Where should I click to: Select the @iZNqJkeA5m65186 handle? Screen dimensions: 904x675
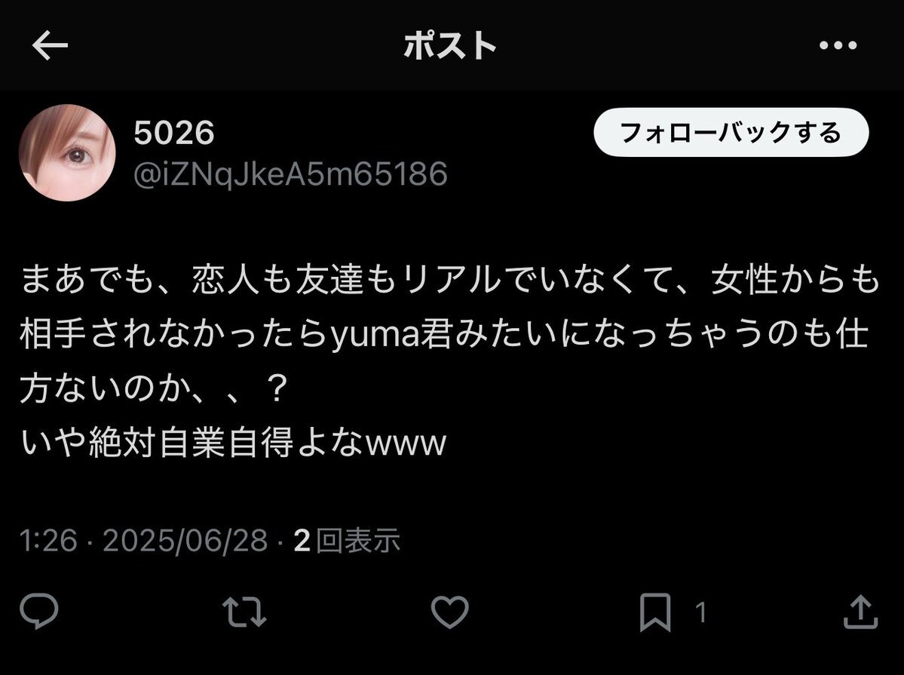tap(290, 173)
